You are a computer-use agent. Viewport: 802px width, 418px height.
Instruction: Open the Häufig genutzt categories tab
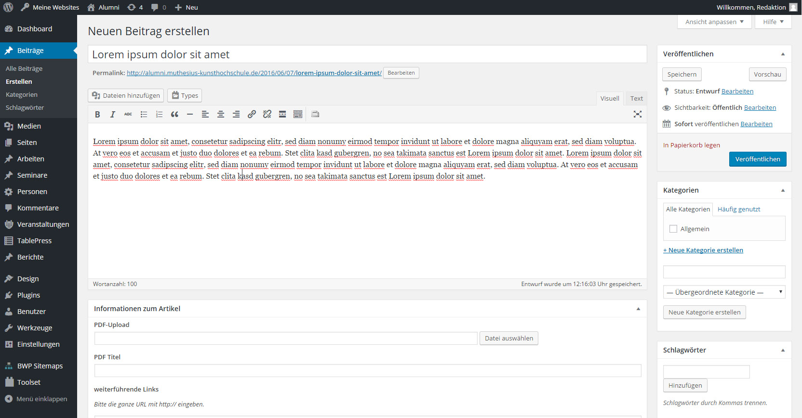click(x=738, y=209)
